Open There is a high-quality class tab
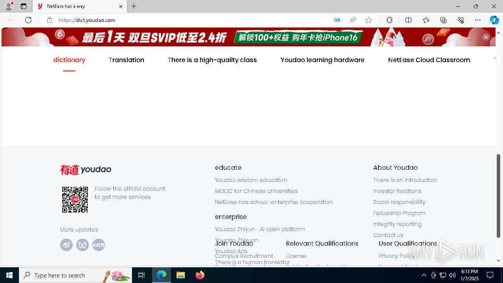 coord(212,60)
